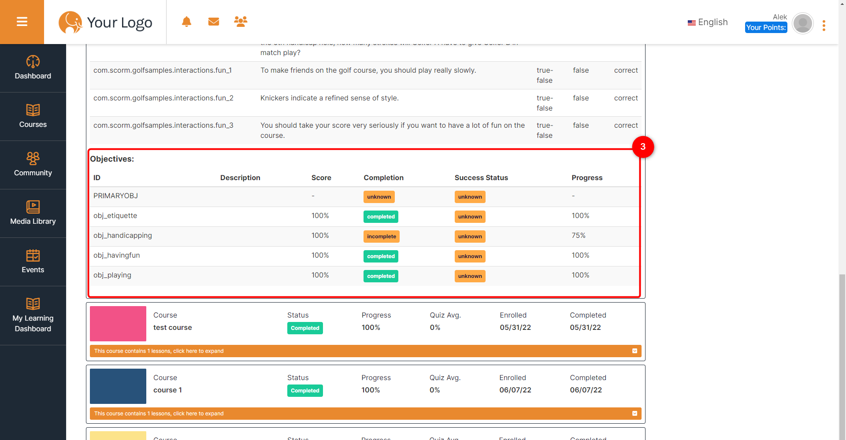
Task: Click Completed status badge of course 1
Action: click(305, 391)
